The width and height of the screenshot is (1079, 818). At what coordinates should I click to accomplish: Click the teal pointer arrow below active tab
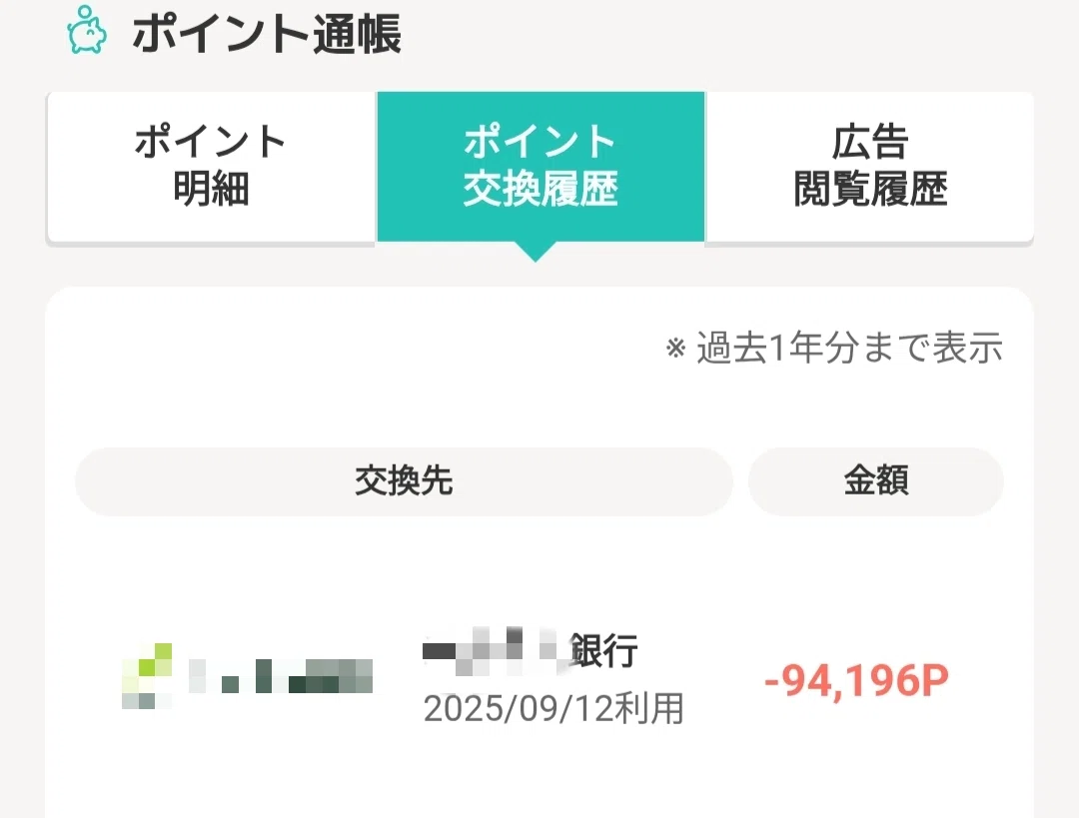click(536, 252)
